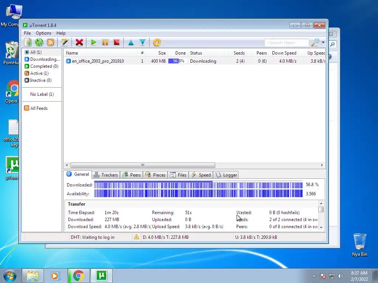Sort by the Seeds column header

[x=236, y=53]
